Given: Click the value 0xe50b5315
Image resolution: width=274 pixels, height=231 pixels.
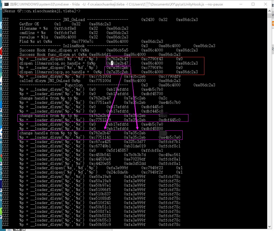Looking at the screenshot, I should (100, 216).
